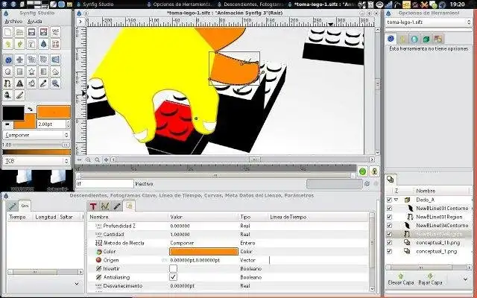Select the Gradient tool

tap(43, 72)
